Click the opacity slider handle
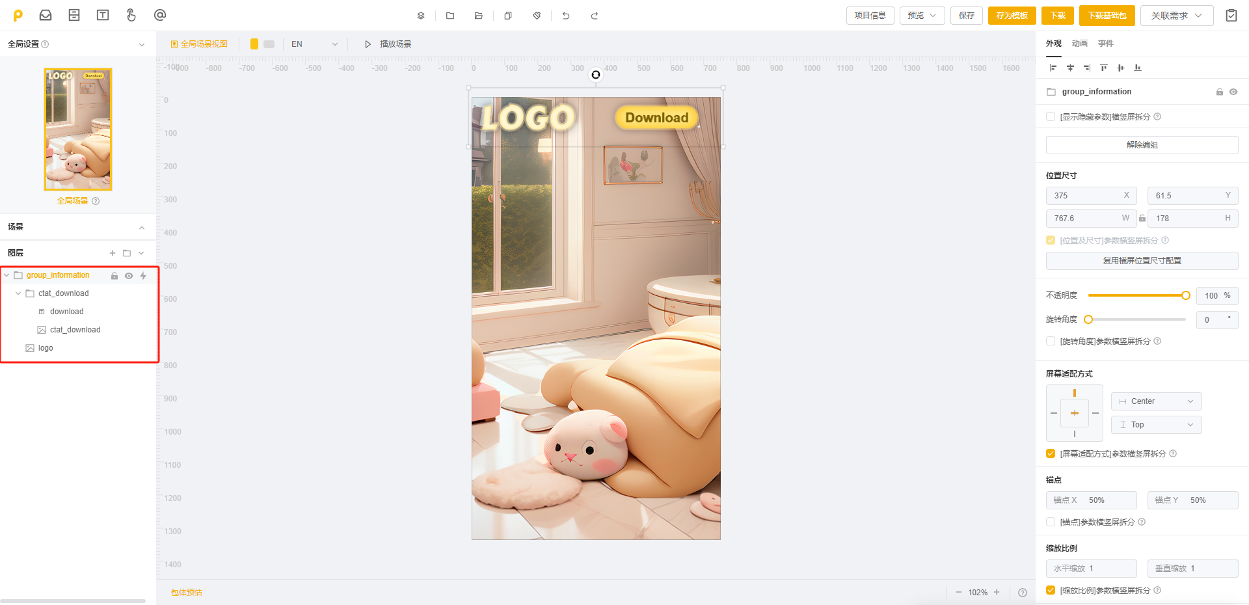This screenshot has height=605, width=1249. click(1185, 295)
